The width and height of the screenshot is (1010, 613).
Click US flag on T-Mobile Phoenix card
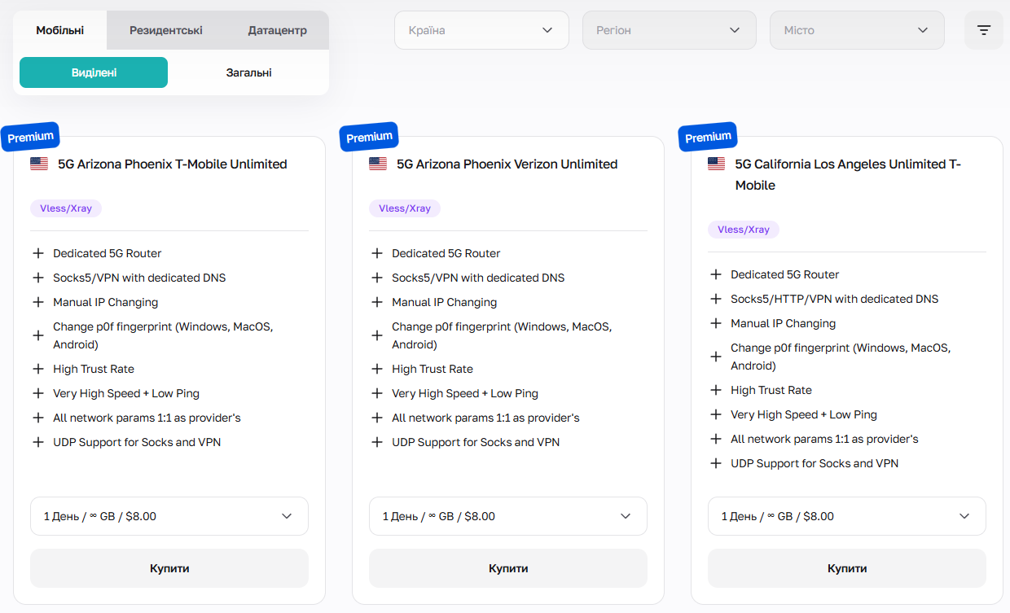(39, 164)
